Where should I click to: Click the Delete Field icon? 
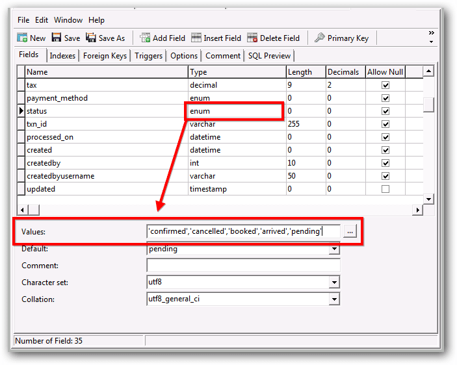pos(252,38)
